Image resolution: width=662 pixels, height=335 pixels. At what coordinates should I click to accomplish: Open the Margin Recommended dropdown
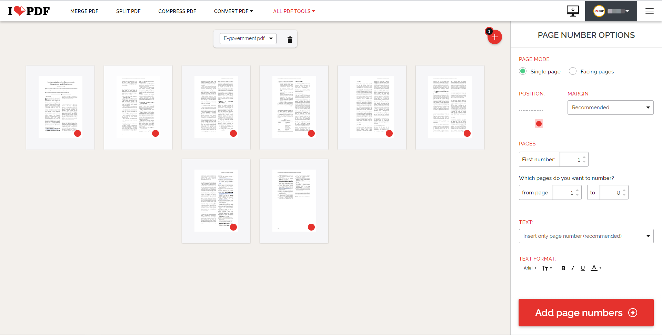610,108
